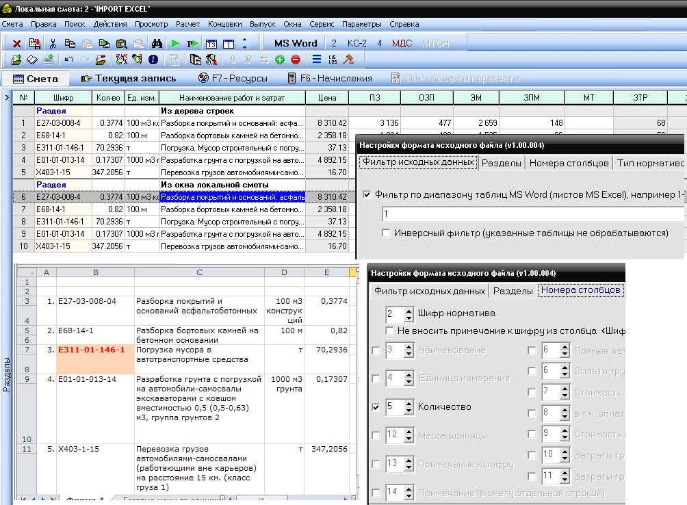Uncheck the MS Word table range filter checkbox
Image resolution: width=687 pixels, height=505 pixels.
367,195
